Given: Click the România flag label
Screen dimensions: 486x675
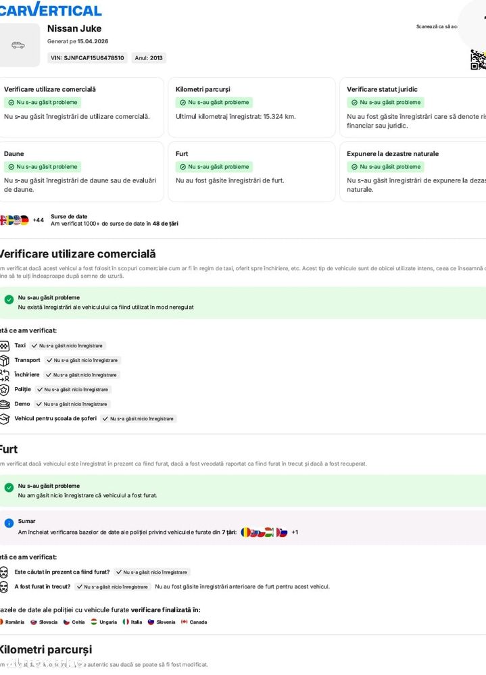Looking at the screenshot, I should (x=11, y=622).
